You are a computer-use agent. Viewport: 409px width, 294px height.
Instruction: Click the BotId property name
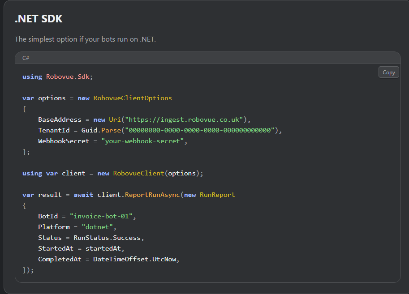click(48, 216)
